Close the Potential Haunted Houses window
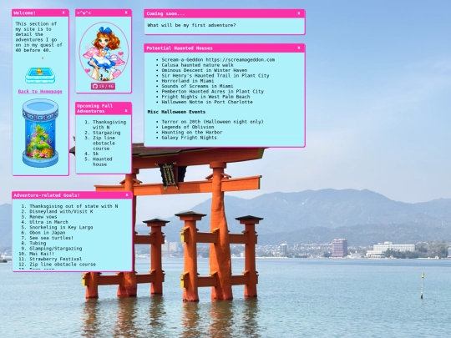Screen dimensions: 451x338 (299, 48)
